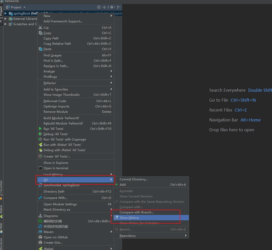Click the scroll-from-source target icon in Project panel
The width and height of the screenshot is (272, 250).
pos(99,7)
